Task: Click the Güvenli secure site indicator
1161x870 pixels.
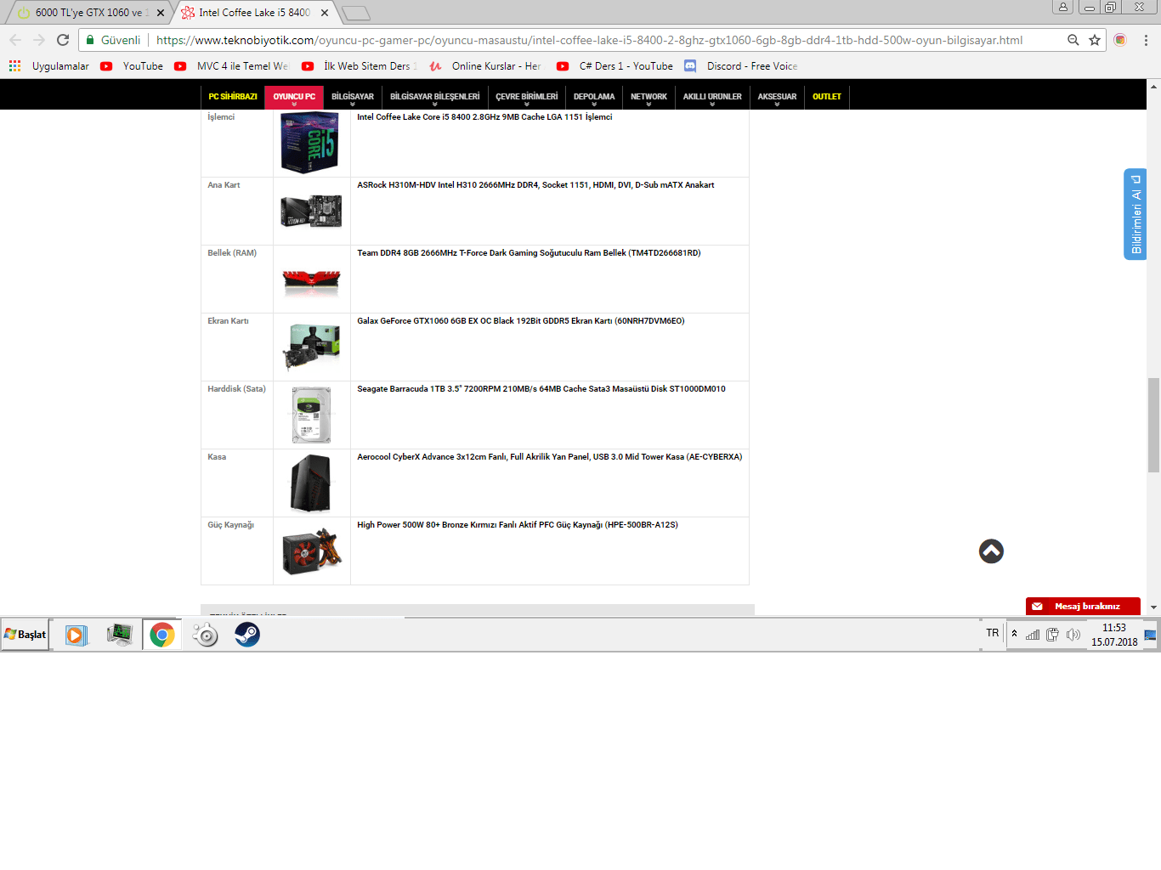Action: [113, 40]
